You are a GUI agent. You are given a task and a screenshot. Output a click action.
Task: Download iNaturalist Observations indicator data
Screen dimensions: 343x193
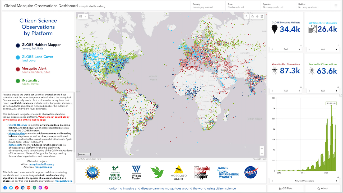[x=338, y=86]
